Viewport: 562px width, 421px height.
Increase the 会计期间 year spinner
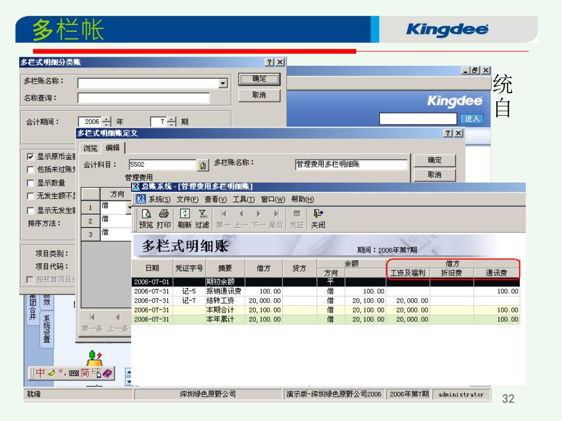107,119
